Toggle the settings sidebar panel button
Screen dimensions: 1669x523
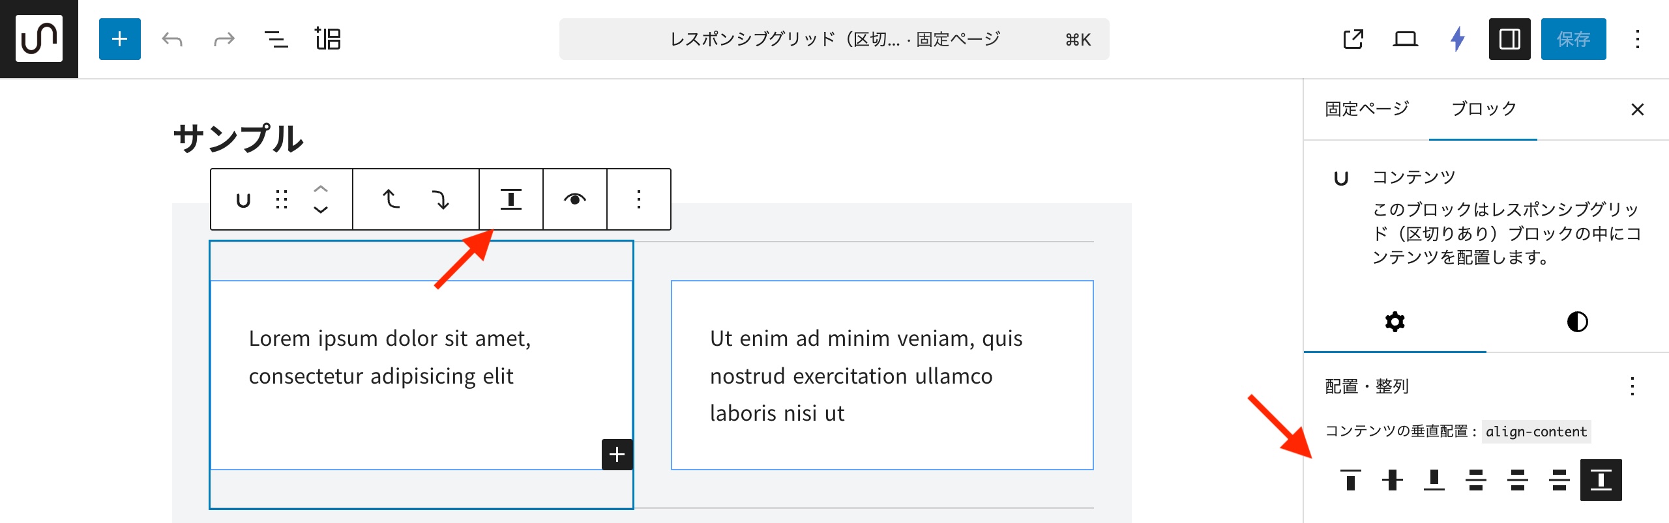click(x=1509, y=39)
